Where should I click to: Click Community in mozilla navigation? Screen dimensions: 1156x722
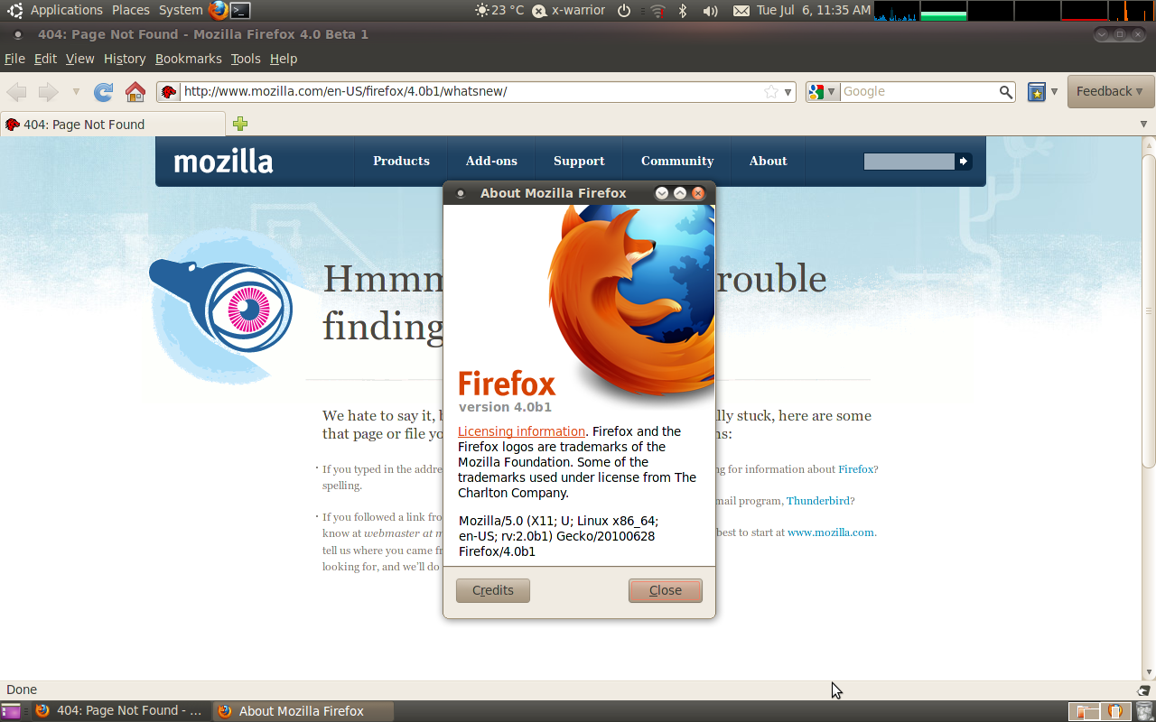677,161
